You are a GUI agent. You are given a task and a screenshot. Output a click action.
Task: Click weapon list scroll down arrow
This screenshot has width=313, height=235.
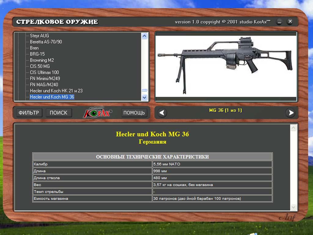click(x=144, y=98)
